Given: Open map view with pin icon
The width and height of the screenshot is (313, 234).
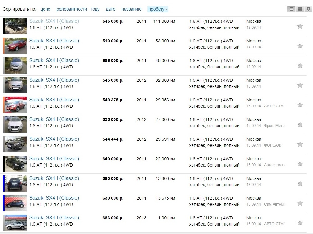Looking at the screenshot, I should (x=308, y=9).
